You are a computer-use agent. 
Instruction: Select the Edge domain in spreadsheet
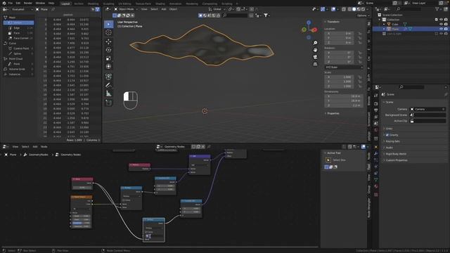(19, 28)
